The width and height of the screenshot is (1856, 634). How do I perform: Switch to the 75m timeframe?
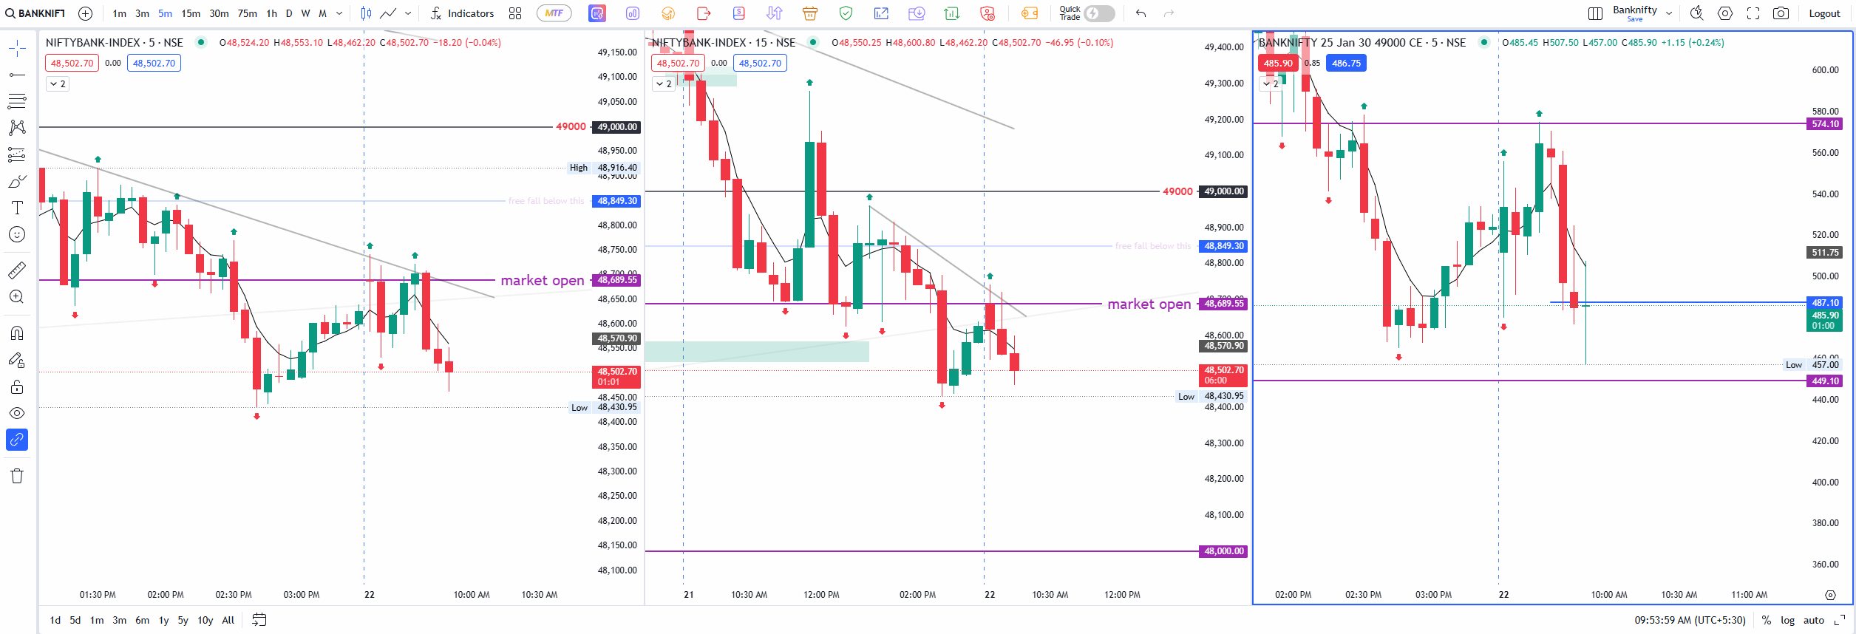247,13
